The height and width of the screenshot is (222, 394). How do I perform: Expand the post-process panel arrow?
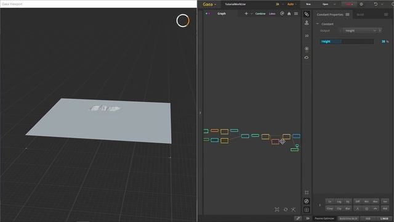(x=320, y=205)
